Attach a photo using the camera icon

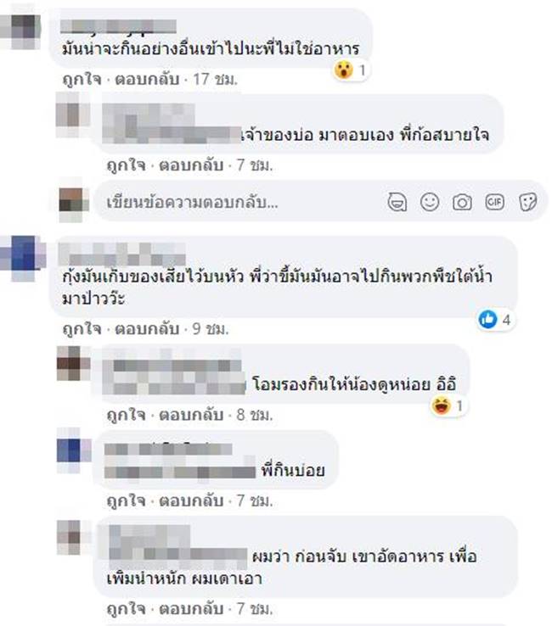462,203
